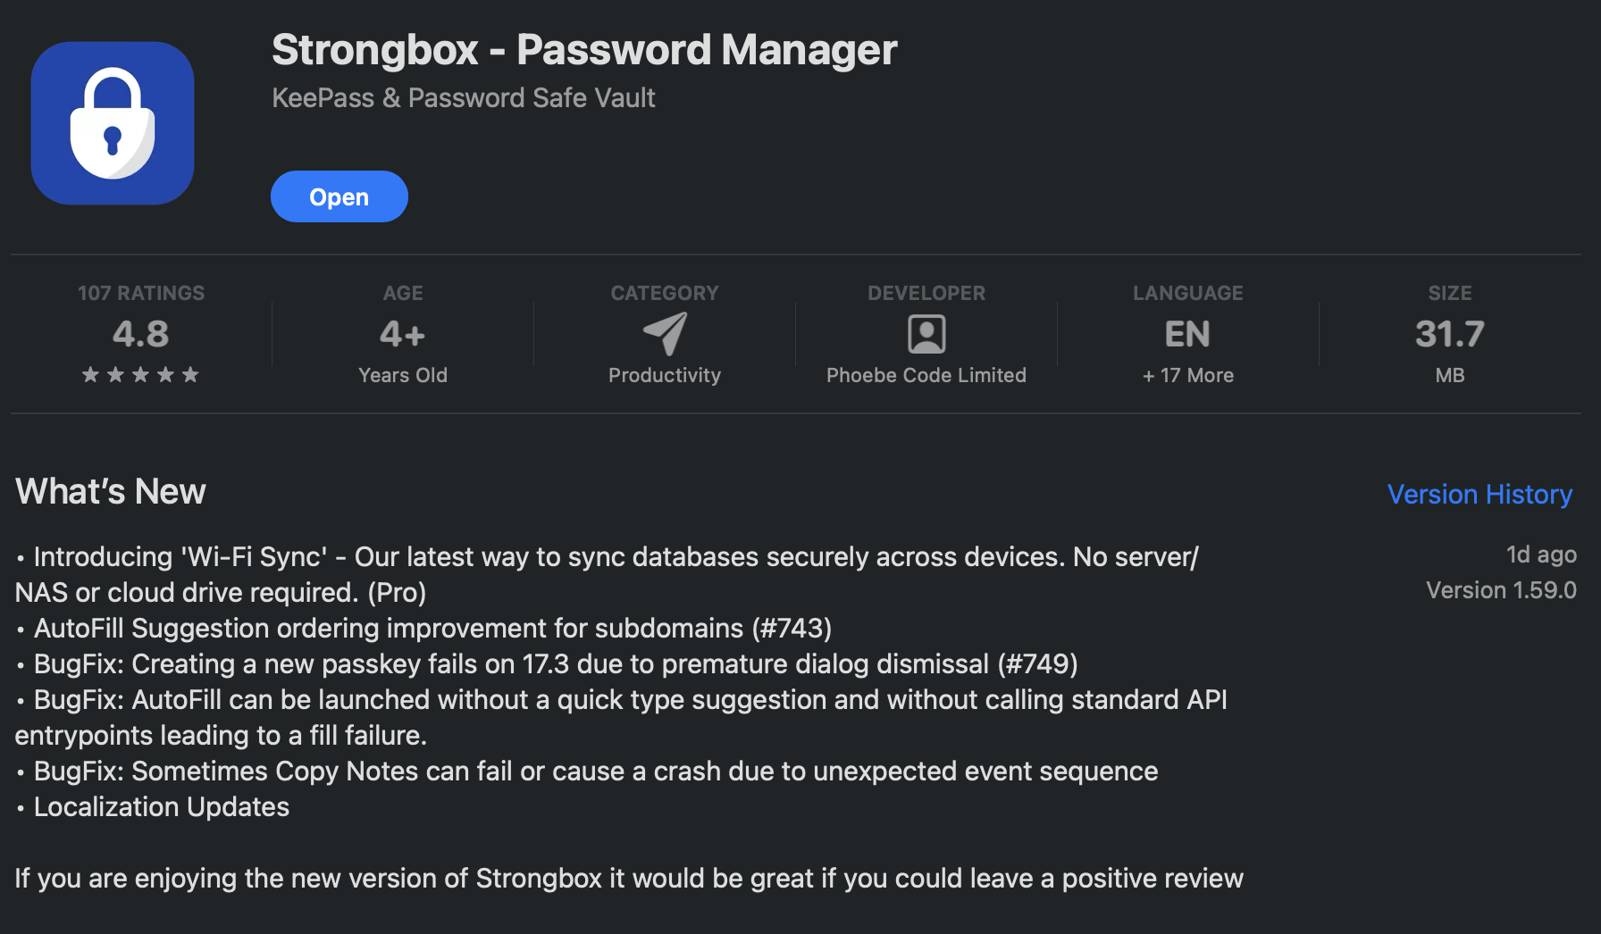Click the KeePass & Password Safe Vault subtitle
1601x934 pixels.
point(463,97)
